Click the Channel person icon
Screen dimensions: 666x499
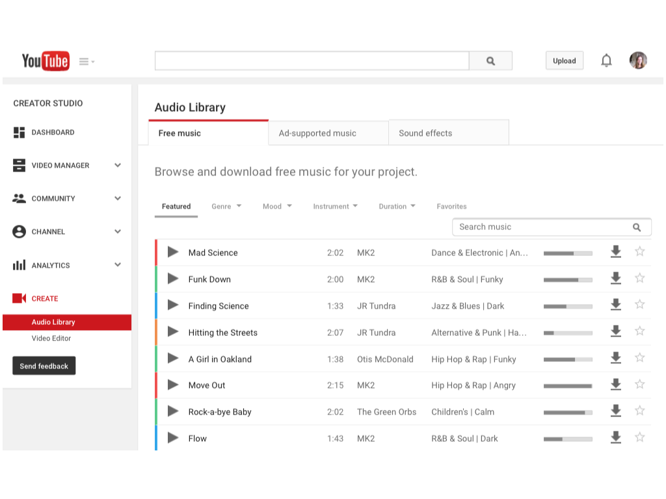(19, 232)
